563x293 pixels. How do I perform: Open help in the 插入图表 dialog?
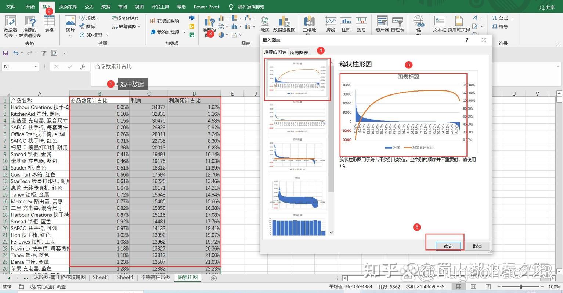[467, 40]
